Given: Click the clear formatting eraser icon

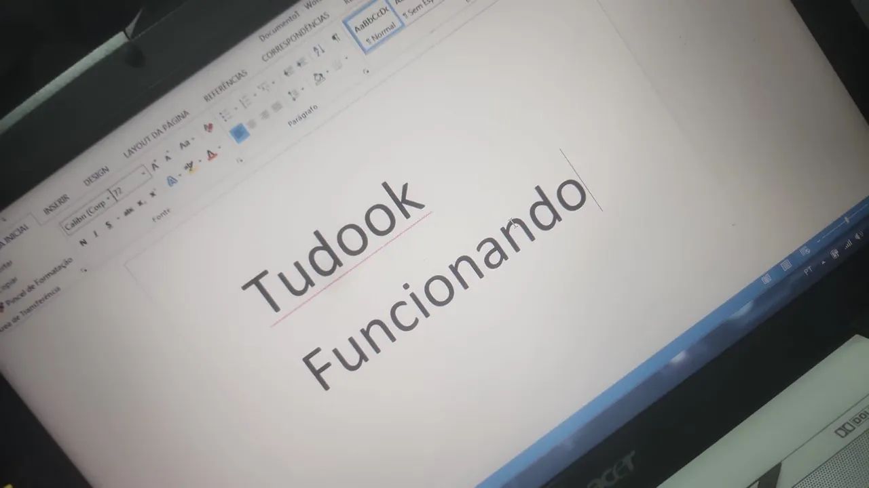Looking at the screenshot, I should click(x=208, y=128).
